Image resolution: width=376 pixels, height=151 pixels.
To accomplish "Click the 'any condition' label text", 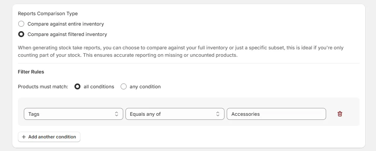I will (x=145, y=86).
